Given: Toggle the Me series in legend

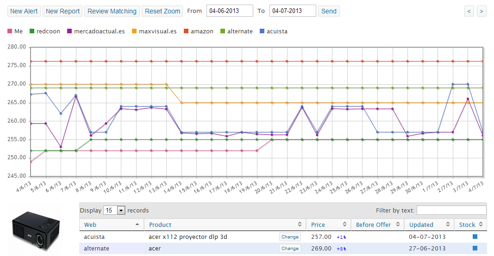Looking at the screenshot, I should tap(15, 31).
